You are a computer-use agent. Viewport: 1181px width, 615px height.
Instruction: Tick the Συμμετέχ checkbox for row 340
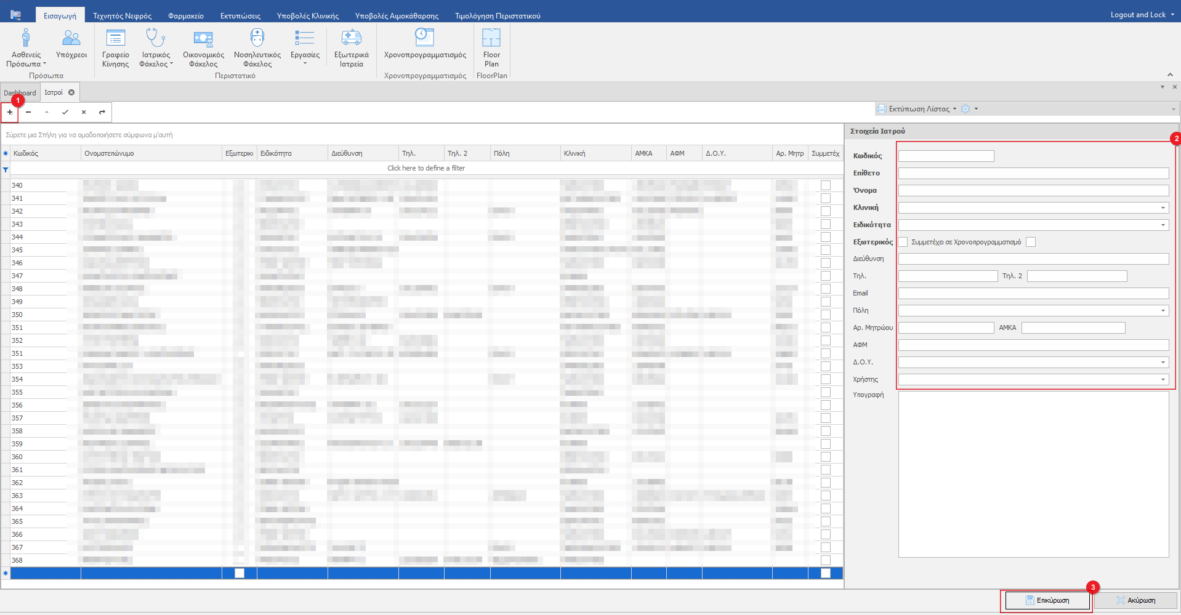click(x=826, y=185)
